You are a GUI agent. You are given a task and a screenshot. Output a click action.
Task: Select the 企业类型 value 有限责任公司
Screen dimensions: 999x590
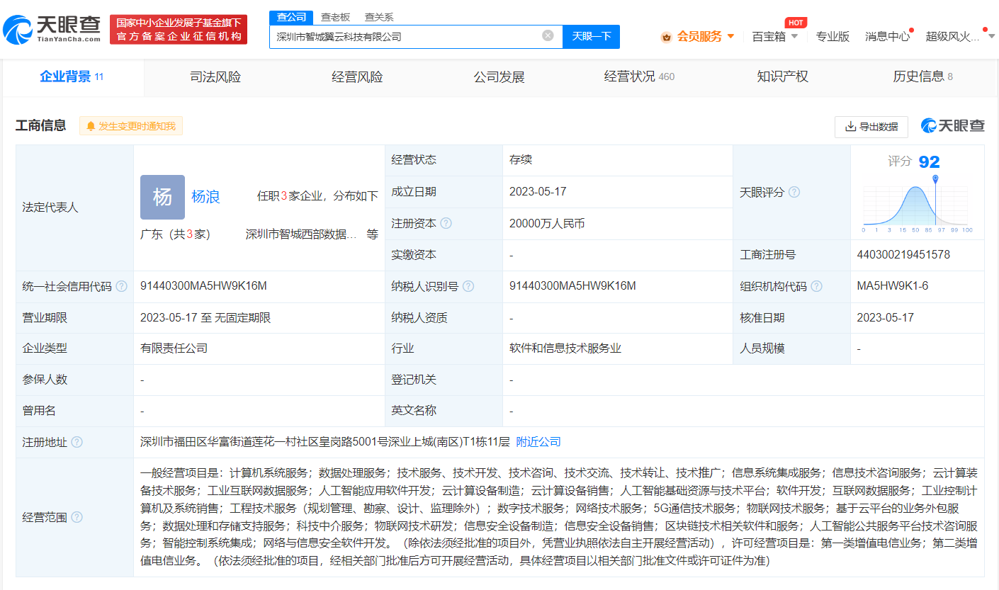[x=174, y=348]
